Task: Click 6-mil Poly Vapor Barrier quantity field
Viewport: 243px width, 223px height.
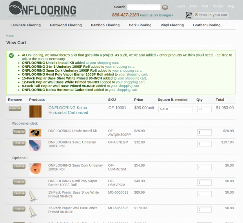Action: [204, 183]
